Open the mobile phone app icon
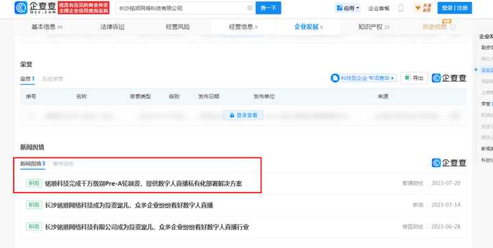493x248 pixels. [401, 8]
